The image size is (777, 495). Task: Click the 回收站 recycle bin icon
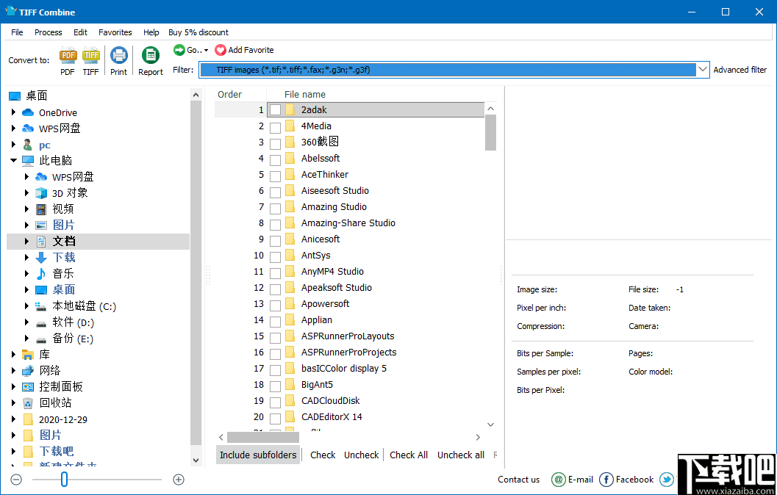[28, 402]
